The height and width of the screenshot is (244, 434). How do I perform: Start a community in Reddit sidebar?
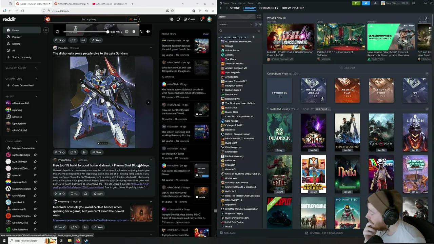[x=22, y=57]
